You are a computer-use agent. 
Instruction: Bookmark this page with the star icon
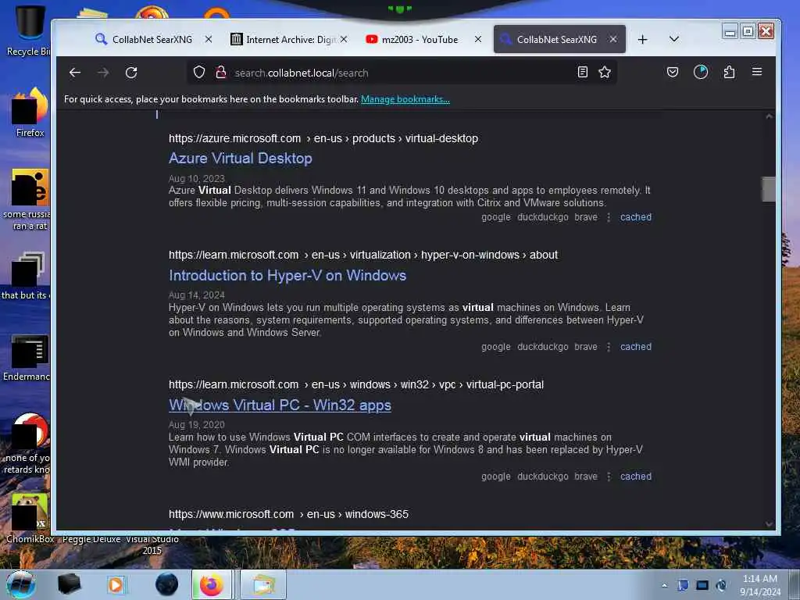pyautogui.click(x=605, y=72)
